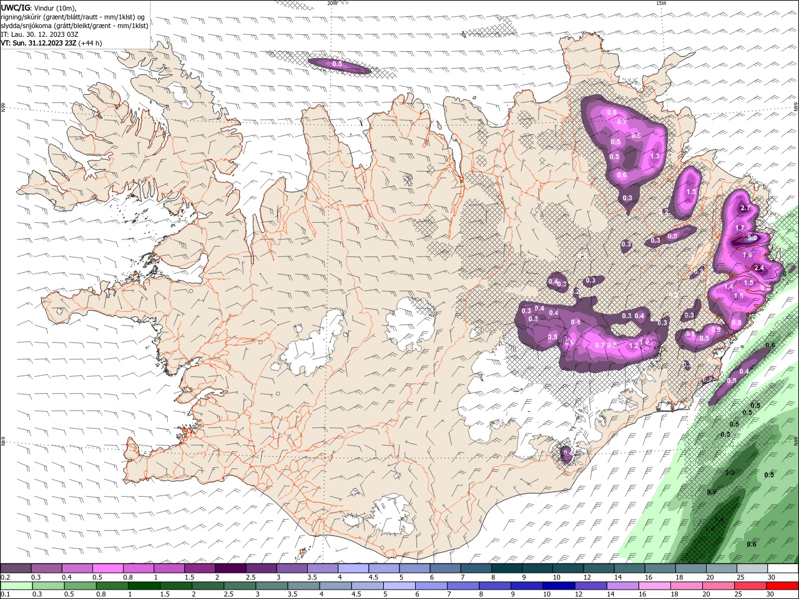Select the upper legend swatch starting at 6
This screenshot has width=799, height=599.
[x=446, y=568]
